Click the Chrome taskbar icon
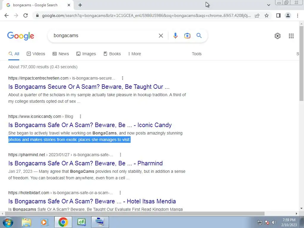This screenshot has height=228, width=304. pyautogui.click(x=63, y=222)
